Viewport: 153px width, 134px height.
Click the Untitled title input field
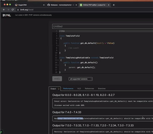[103, 26]
